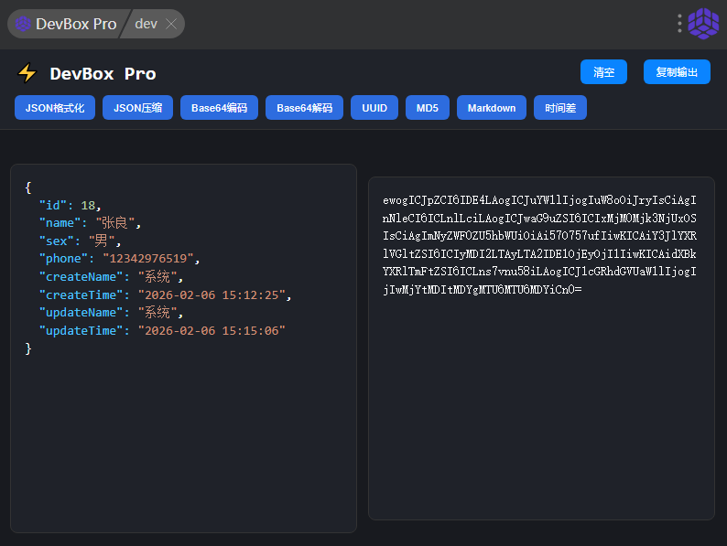The height and width of the screenshot is (546, 727).
Task: Click the blue cube logo at top right
Action: pyautogui.click(x=703, y=24)
